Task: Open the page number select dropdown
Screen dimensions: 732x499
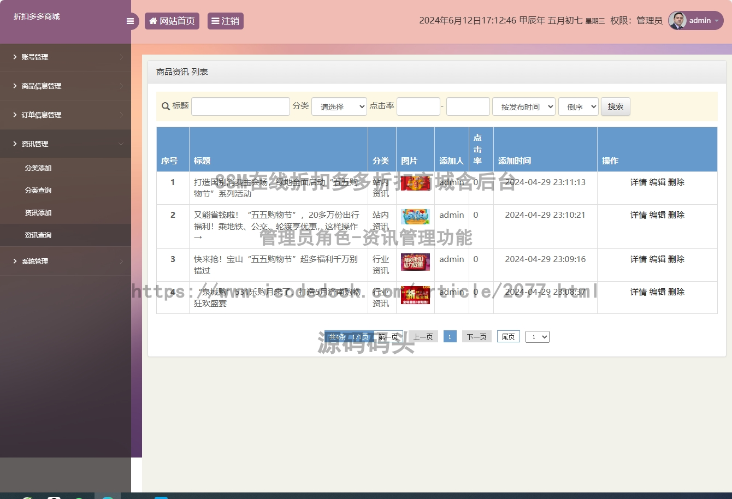Action: pyautogui.click(x=538, y=337)
